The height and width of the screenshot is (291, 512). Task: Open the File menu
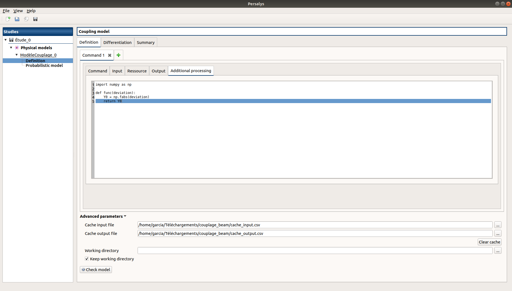[x=6, y=11]
